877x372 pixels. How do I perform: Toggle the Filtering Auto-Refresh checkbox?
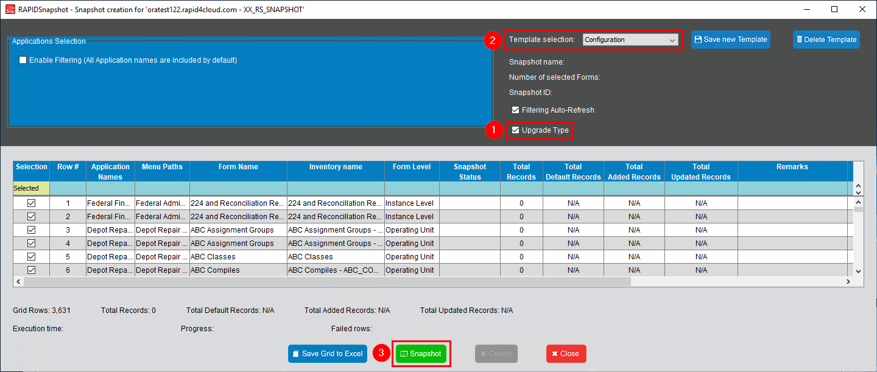(x=516, y=110)
